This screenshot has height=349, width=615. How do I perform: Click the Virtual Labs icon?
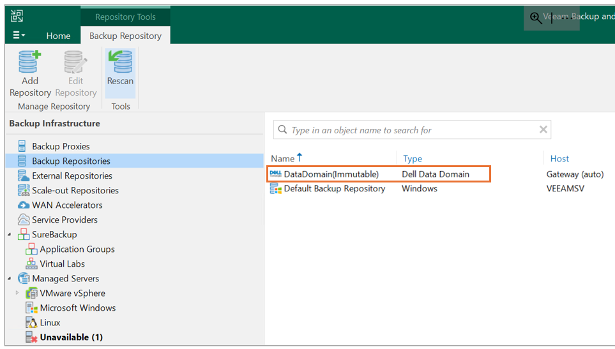[x=31, y=264]
